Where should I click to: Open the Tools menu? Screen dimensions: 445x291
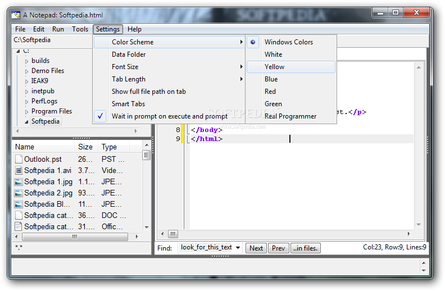coord(80,29)
